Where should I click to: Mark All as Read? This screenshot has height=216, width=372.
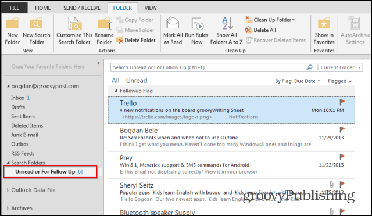[x=173, y=31]
